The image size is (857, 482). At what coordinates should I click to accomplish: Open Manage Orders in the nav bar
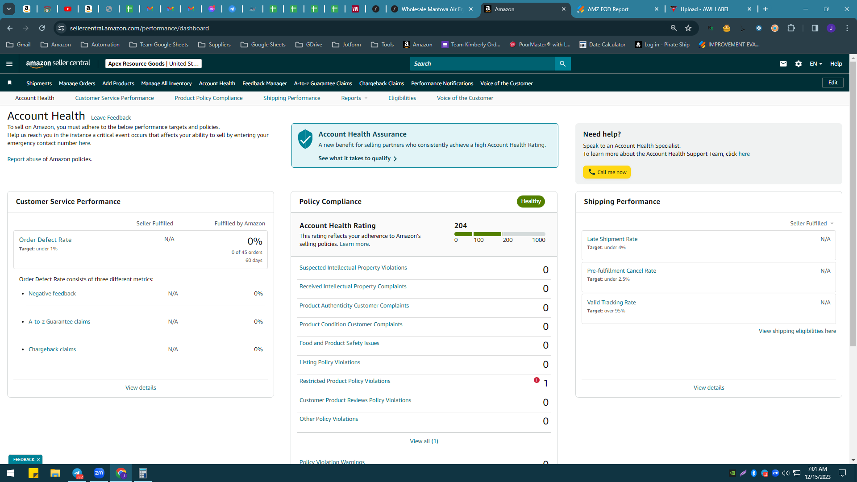pos(77,83)
